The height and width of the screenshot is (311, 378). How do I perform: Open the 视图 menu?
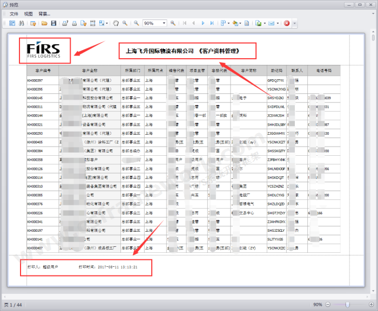point(28,13)
